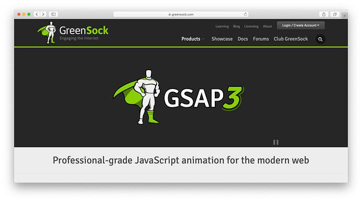Add a new tab with plus button
This screenshot has height=201, width=362.
[x=345, y=16]
